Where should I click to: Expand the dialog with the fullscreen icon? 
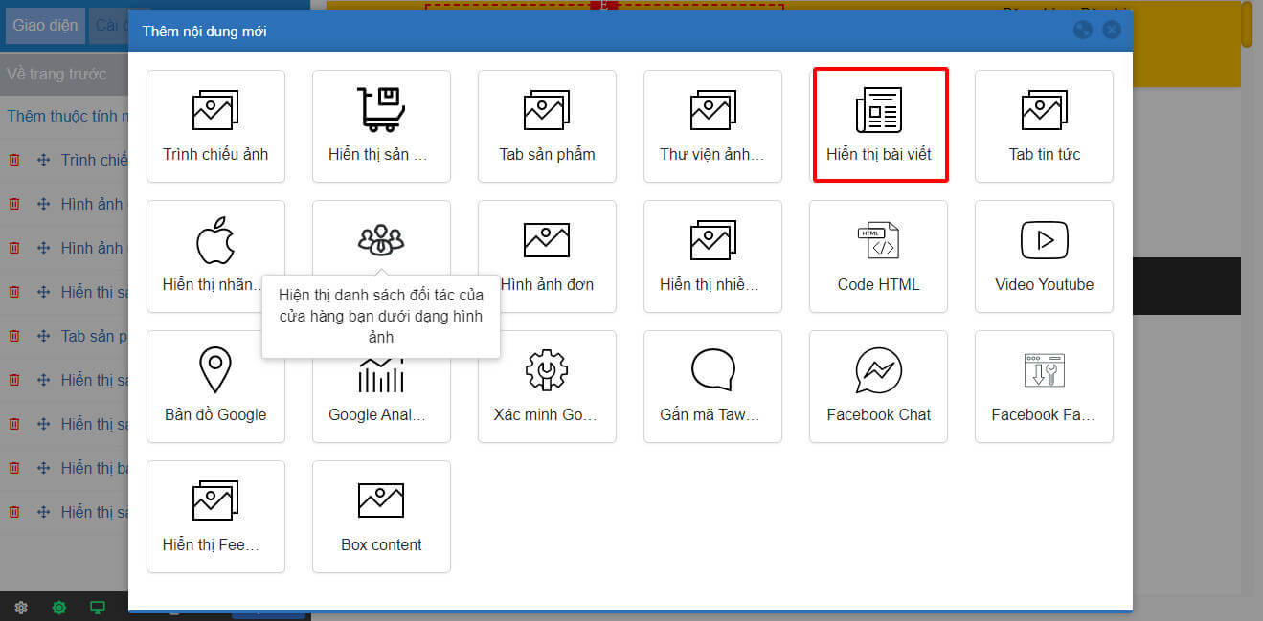pos(1083,30)
